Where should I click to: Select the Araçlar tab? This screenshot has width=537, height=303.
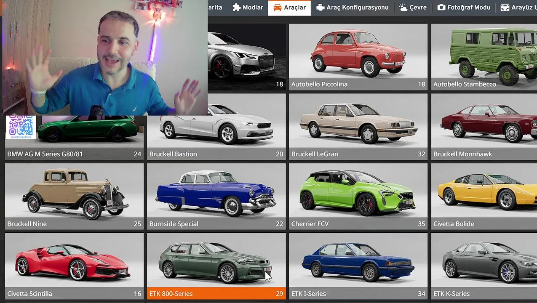pyautogui.click(x=289, y=8)
